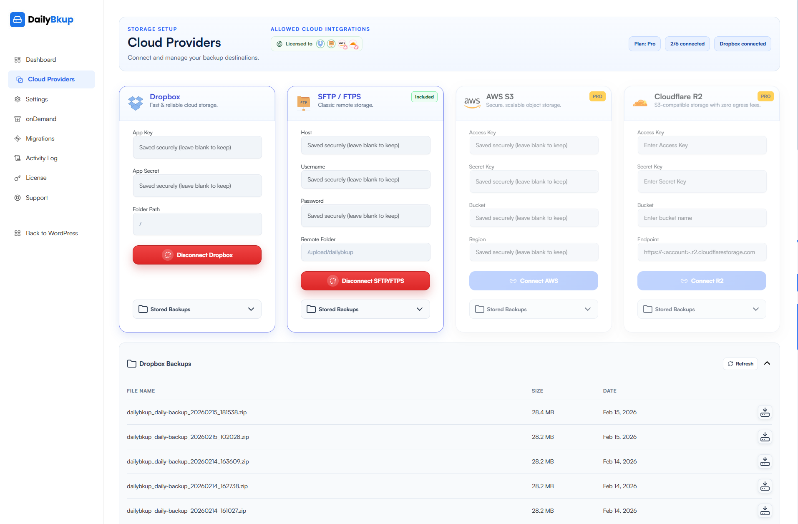Click Disconnect Dropbox
The height and width of the screenshot is (524, 798).
[196, 255]
